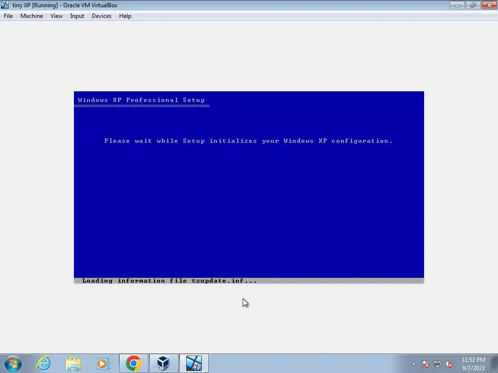Click the muted volume tray icon

click(x=449, y=364)
